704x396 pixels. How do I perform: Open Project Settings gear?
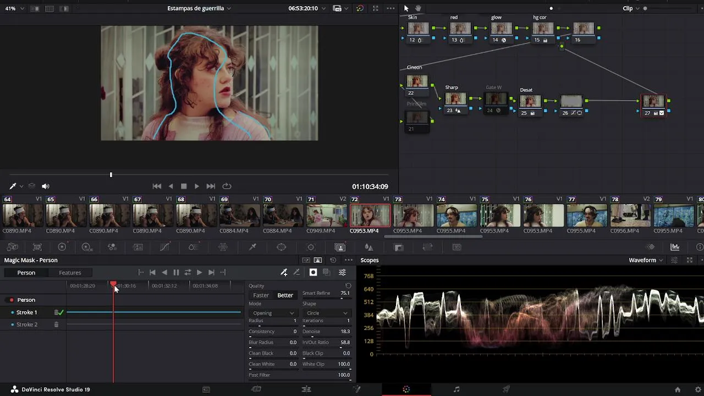coord(698,389)
